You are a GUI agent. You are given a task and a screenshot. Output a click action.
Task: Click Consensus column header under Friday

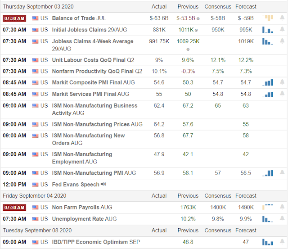click(x=218, y=196)
